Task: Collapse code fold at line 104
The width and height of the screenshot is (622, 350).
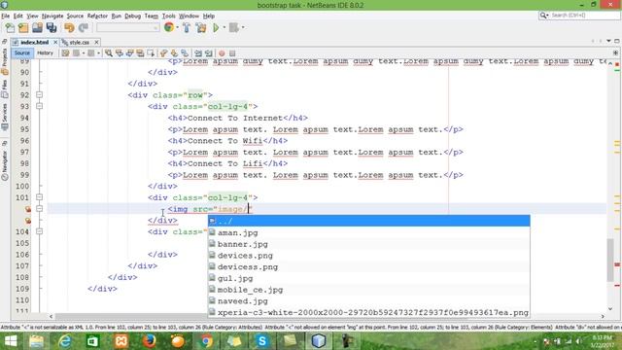Action: tap(39, 231)
